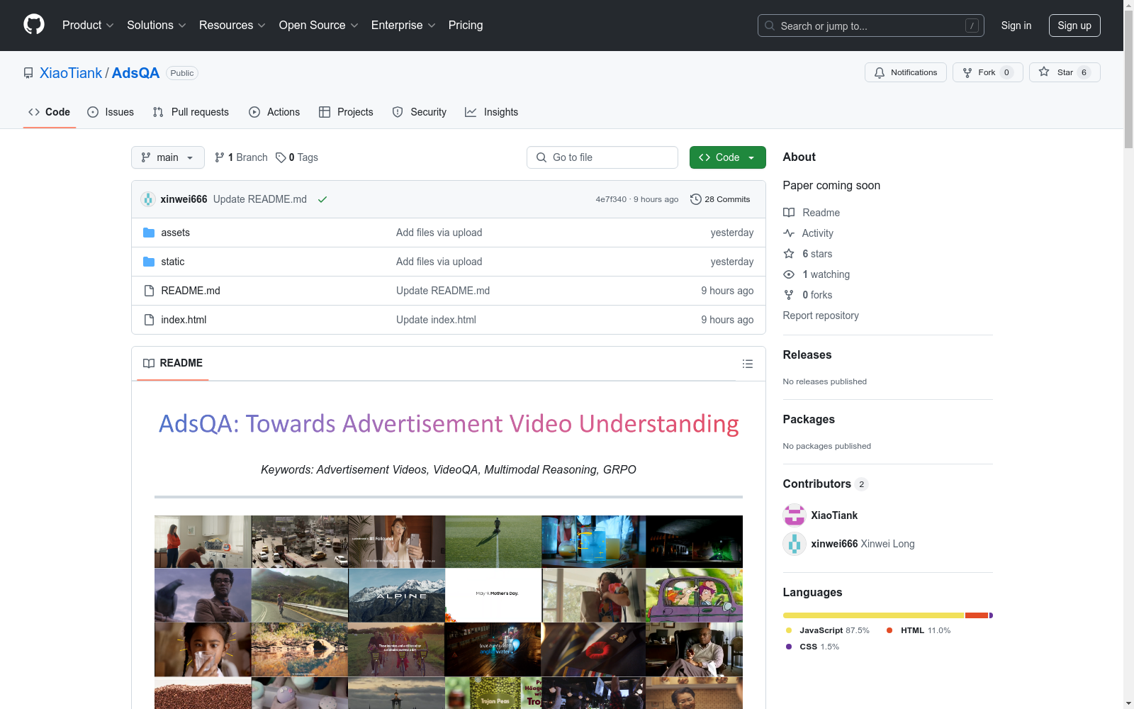1134x709 pixels.
Task: Open the README outline list icon
Action: pos(747,364)
